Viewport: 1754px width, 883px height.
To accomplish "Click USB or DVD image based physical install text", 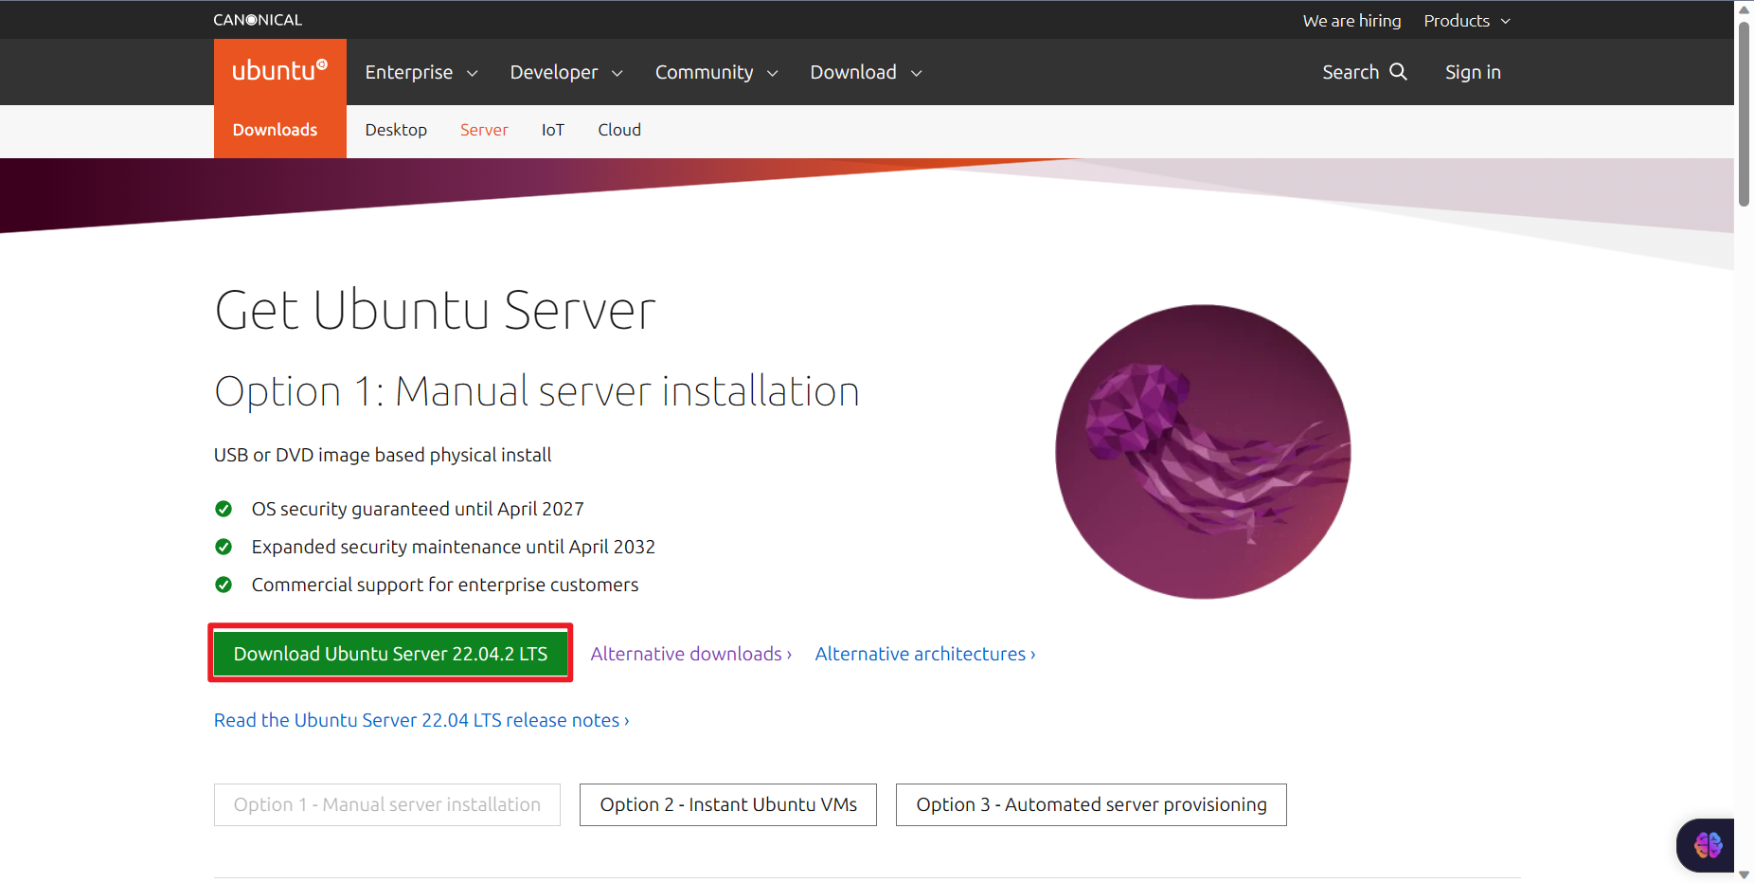I will [x=383, y=455].
